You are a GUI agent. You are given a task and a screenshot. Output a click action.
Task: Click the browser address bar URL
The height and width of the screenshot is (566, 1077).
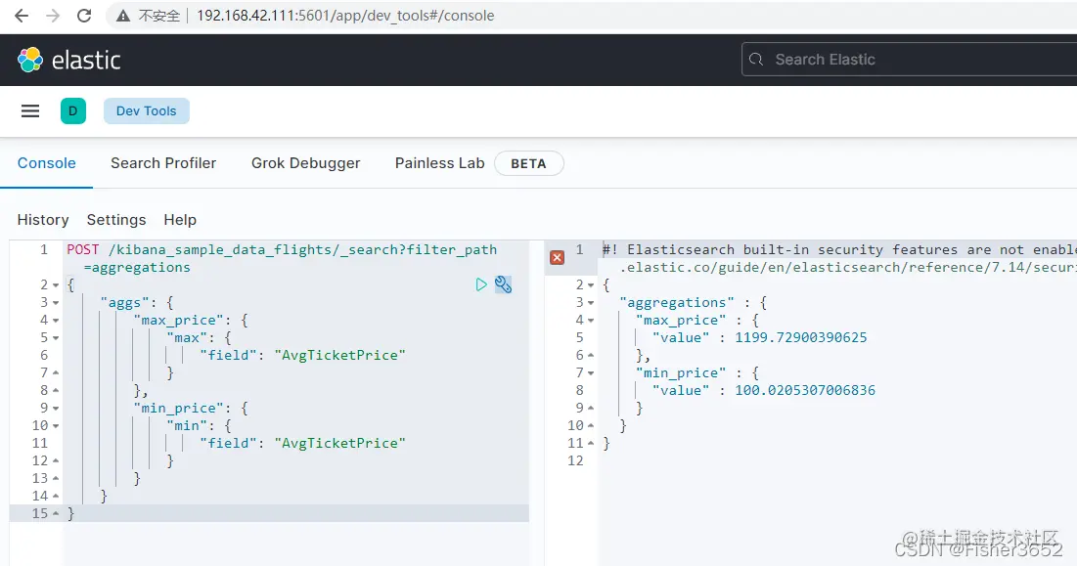[x=345, y=16]
